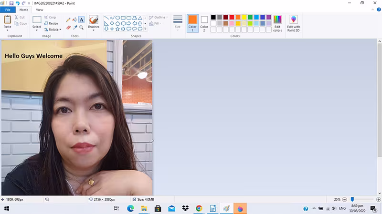Select the Eraser tool
Screen dimensions: 382x214
pos(68,28)
